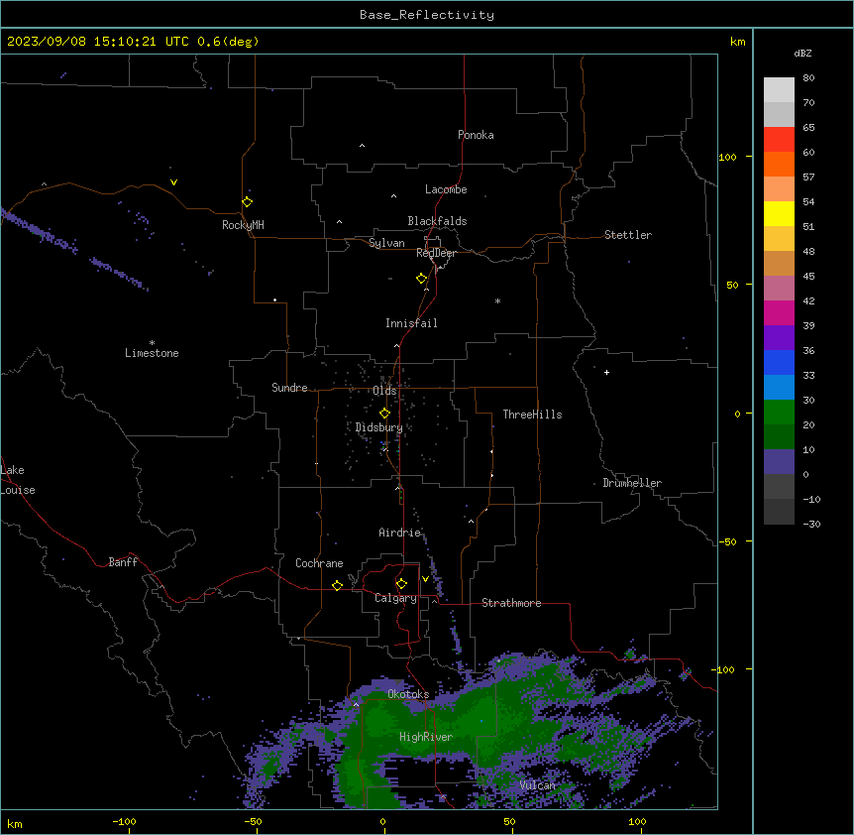Click the ThreeHills label
The image size is (854, 835).
[532, 415]
